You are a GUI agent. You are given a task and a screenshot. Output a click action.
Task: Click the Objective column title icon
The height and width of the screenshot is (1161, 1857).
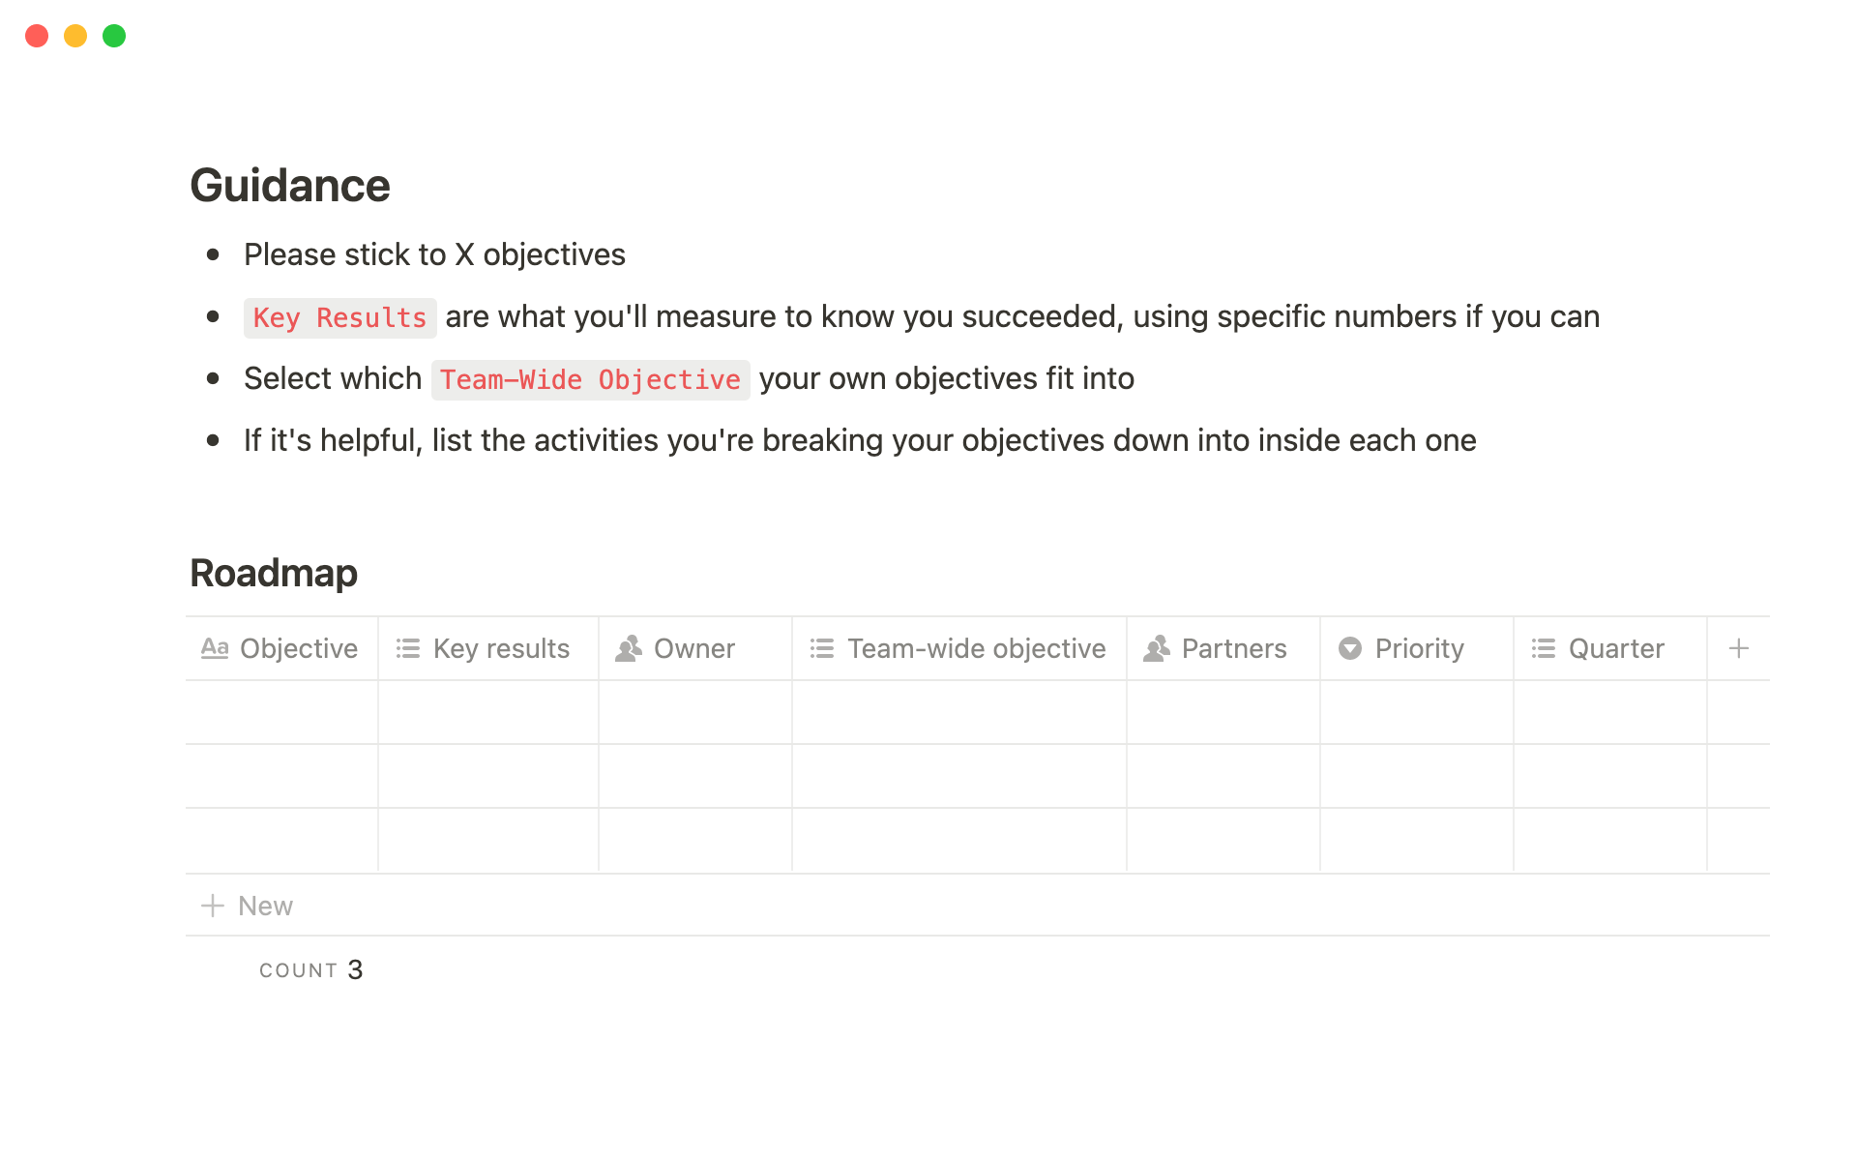[214, 648]
